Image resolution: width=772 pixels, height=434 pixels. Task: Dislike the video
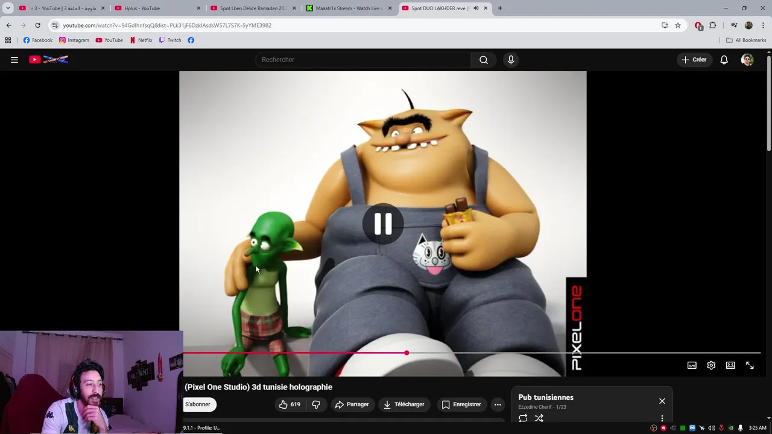(x=316, y=404)
